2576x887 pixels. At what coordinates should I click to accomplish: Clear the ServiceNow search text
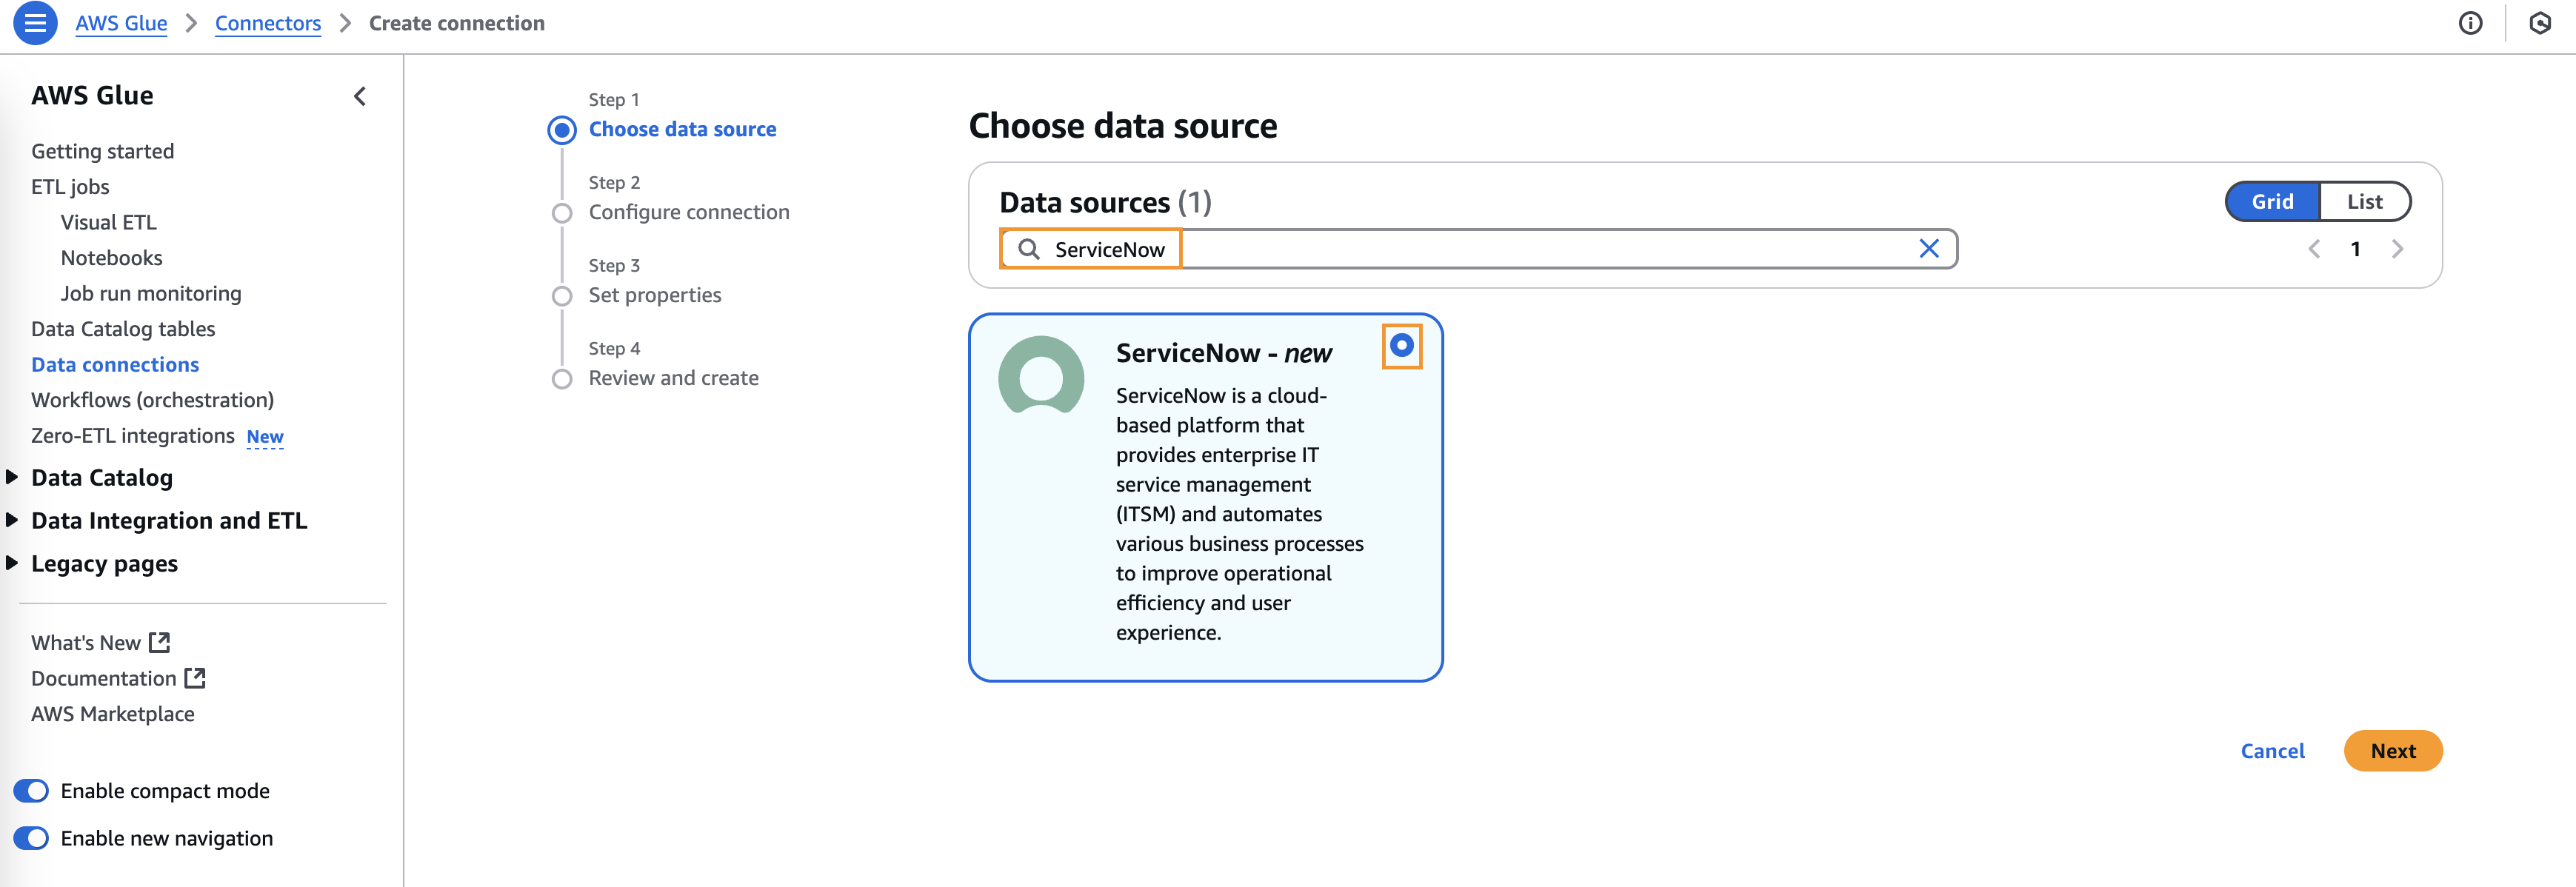(1929, 249)
